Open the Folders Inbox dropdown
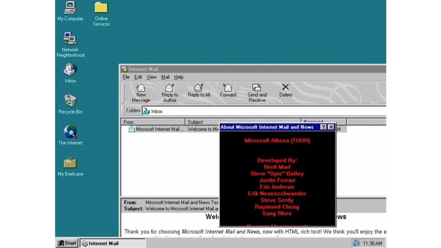441x248 pixels. (x=153, y=111)
